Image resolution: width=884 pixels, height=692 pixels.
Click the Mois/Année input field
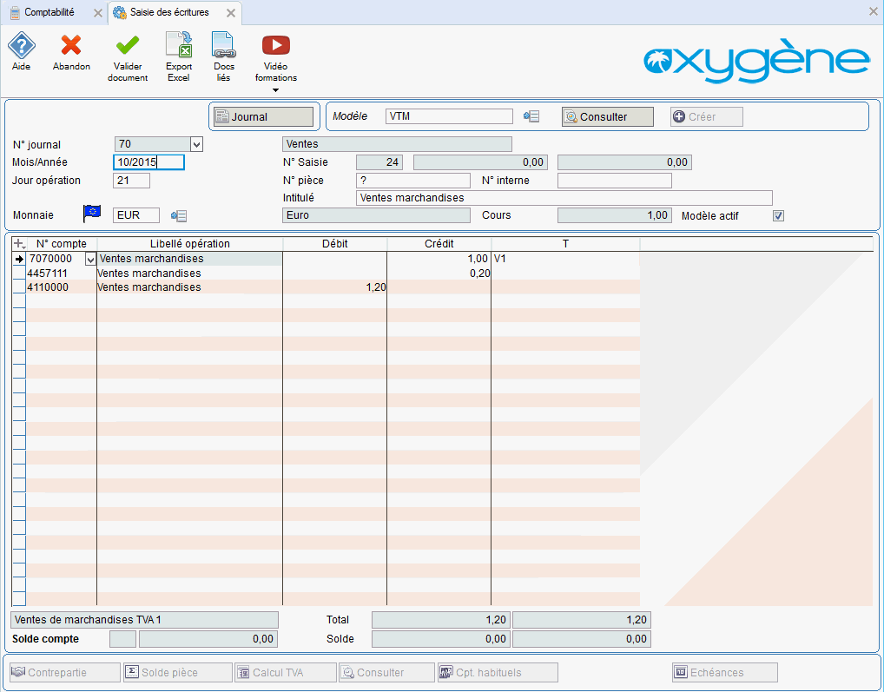tap(148, 162)
